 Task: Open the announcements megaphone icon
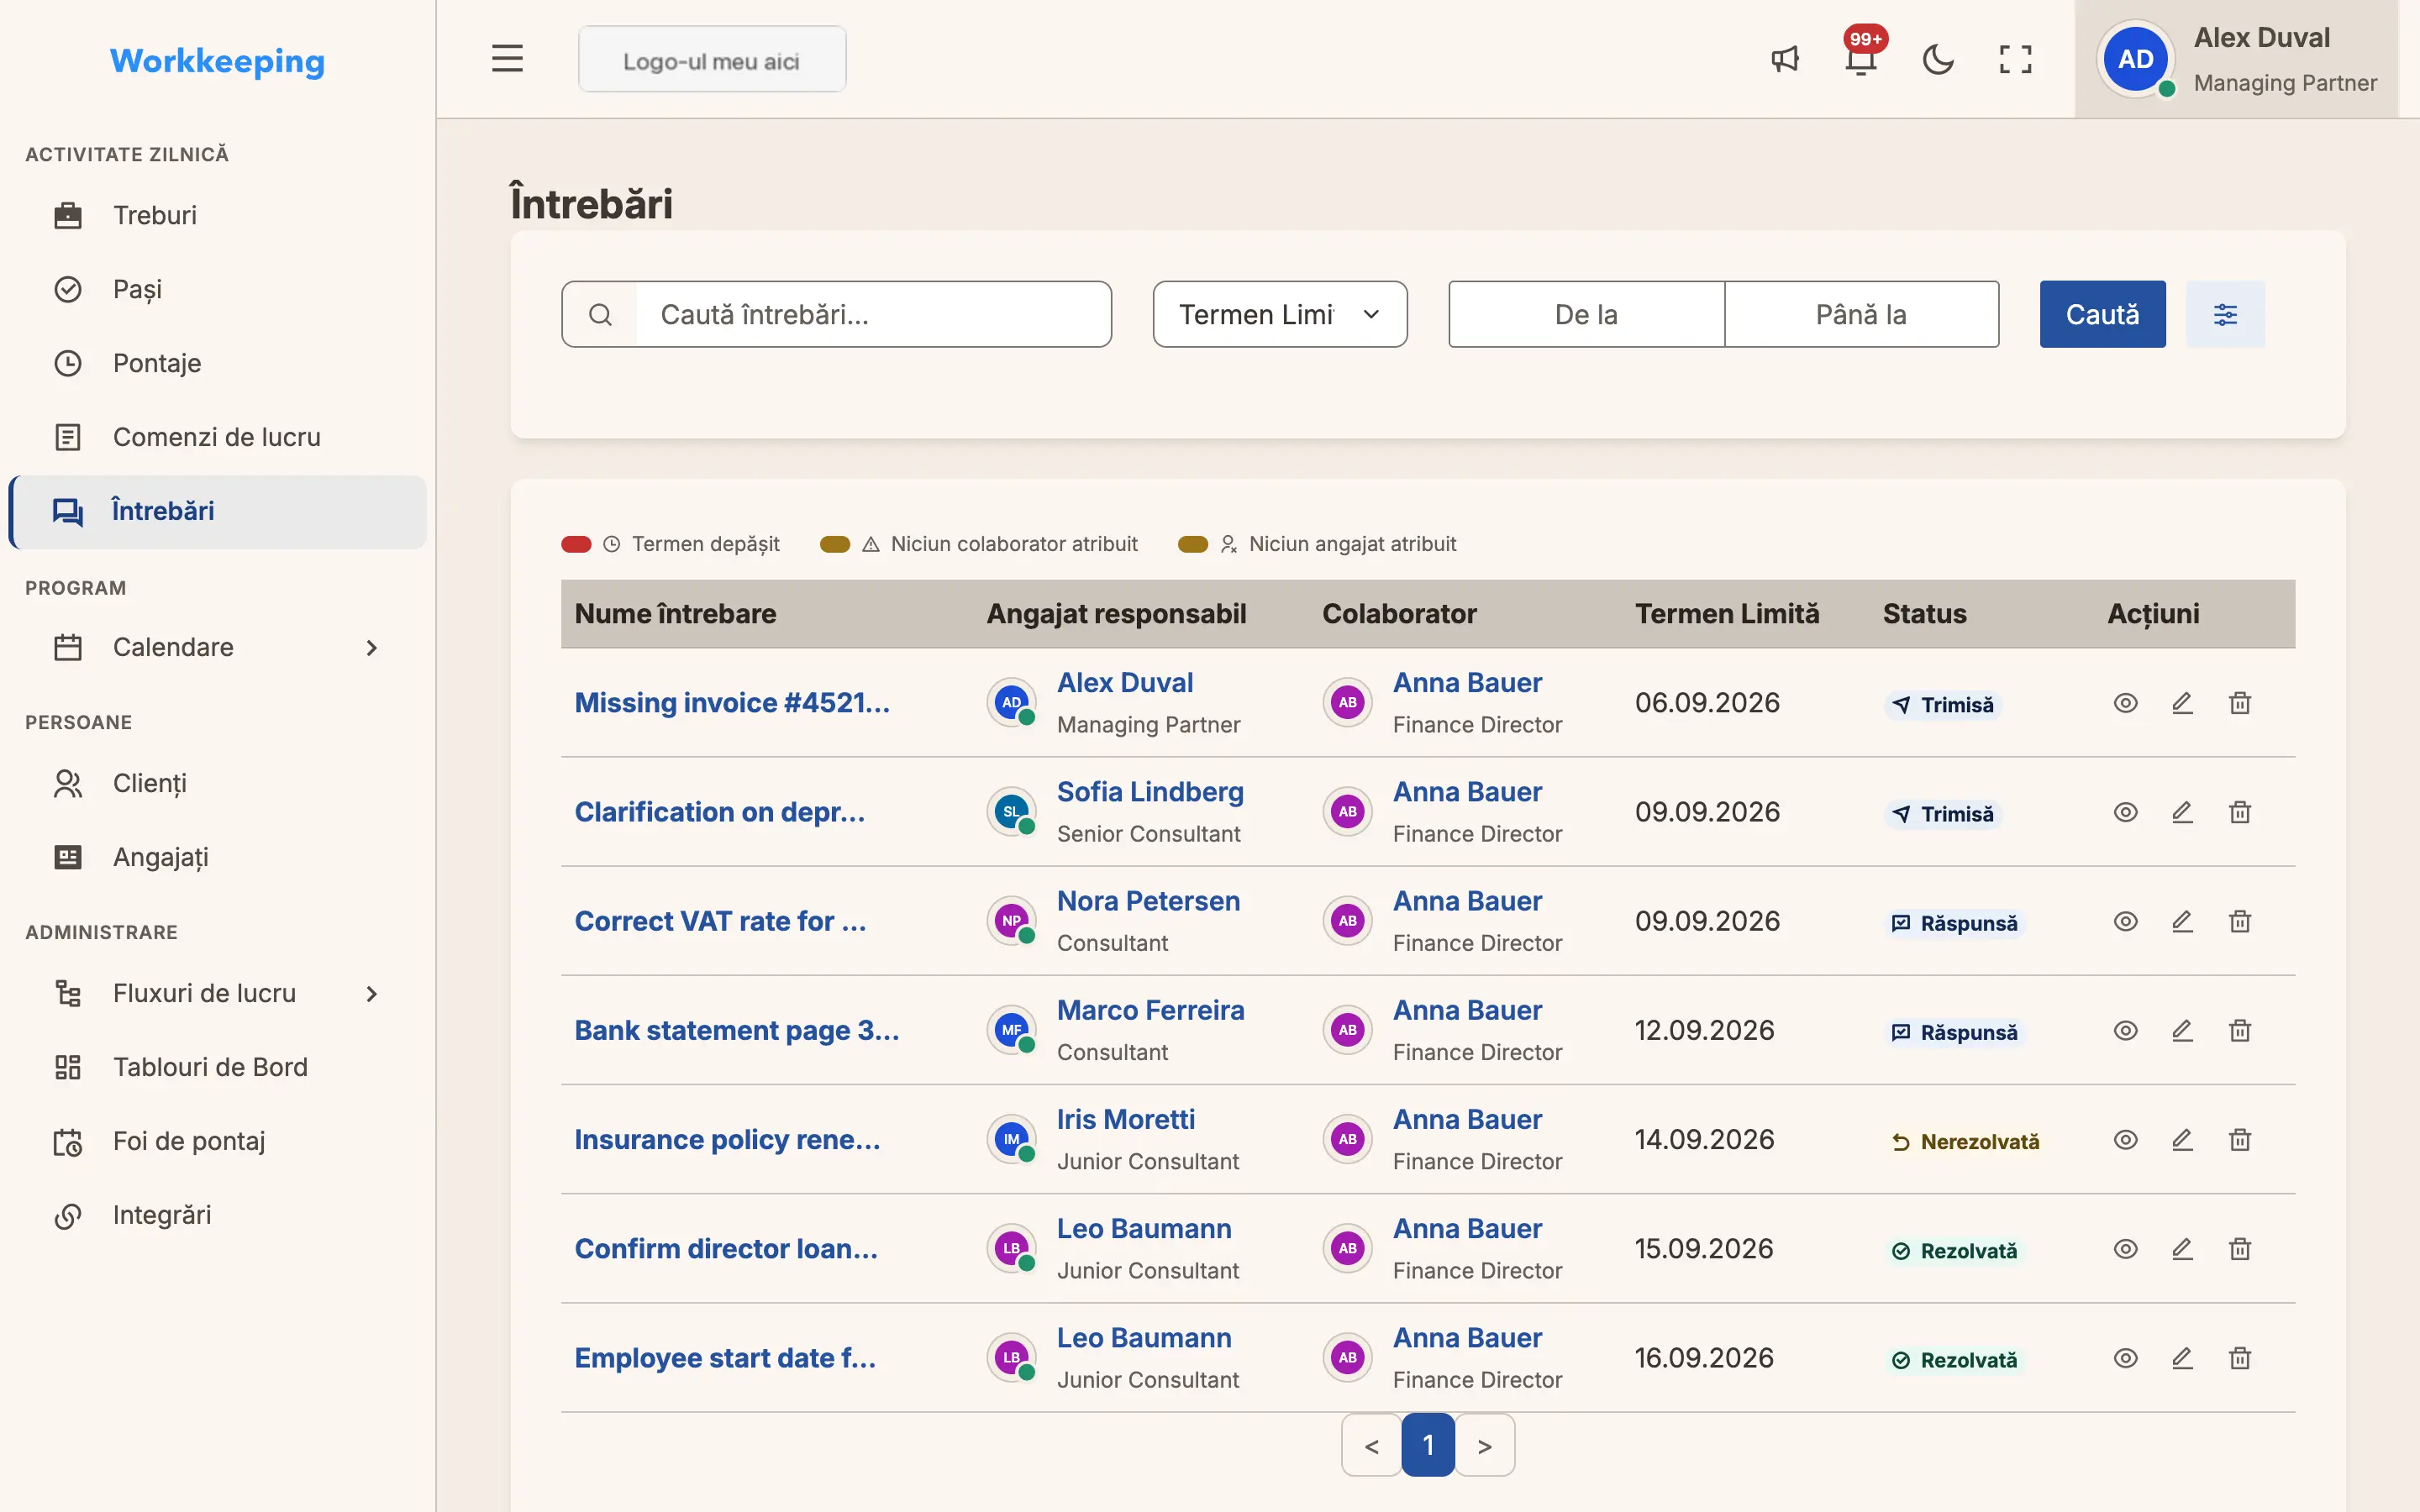[1785, 60]
